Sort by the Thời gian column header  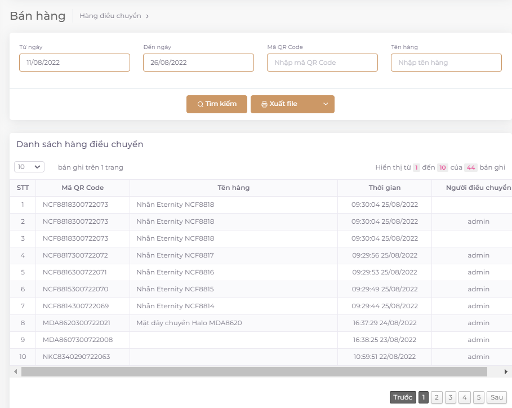coord(385,188)
